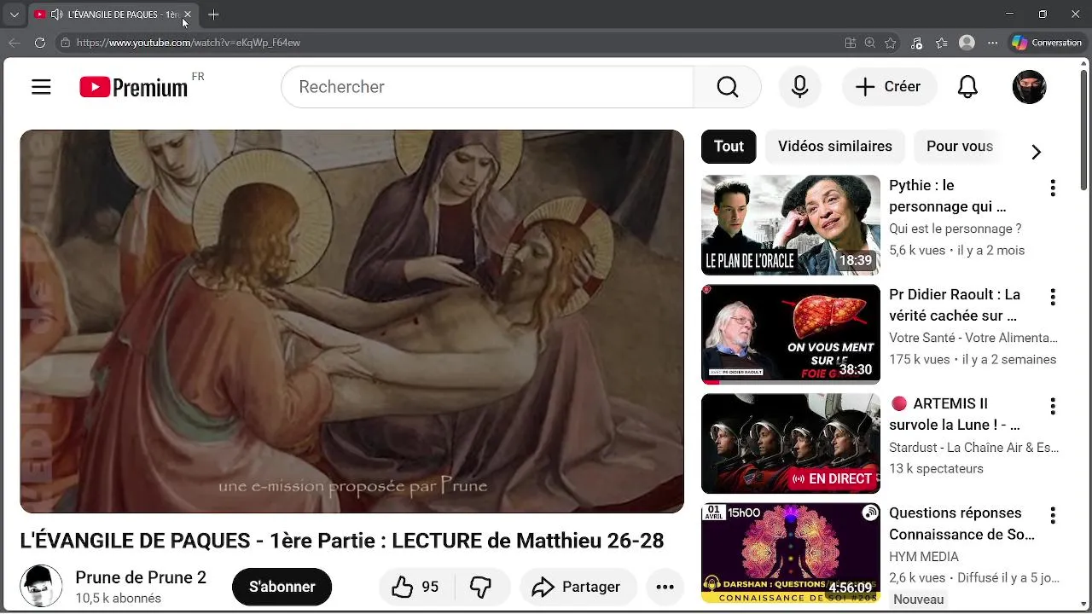Open Le Plan de l'Oracle thumbnail

(x=791, y=225)
